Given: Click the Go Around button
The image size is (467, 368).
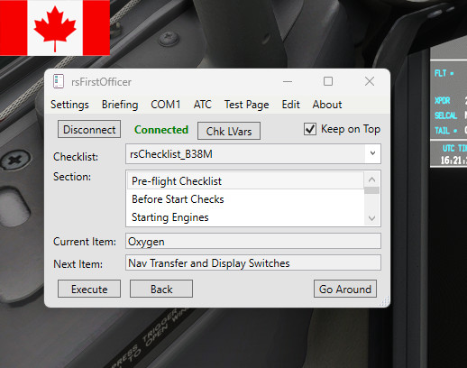Looking at the screenshot, I should [x=345, y=289].
